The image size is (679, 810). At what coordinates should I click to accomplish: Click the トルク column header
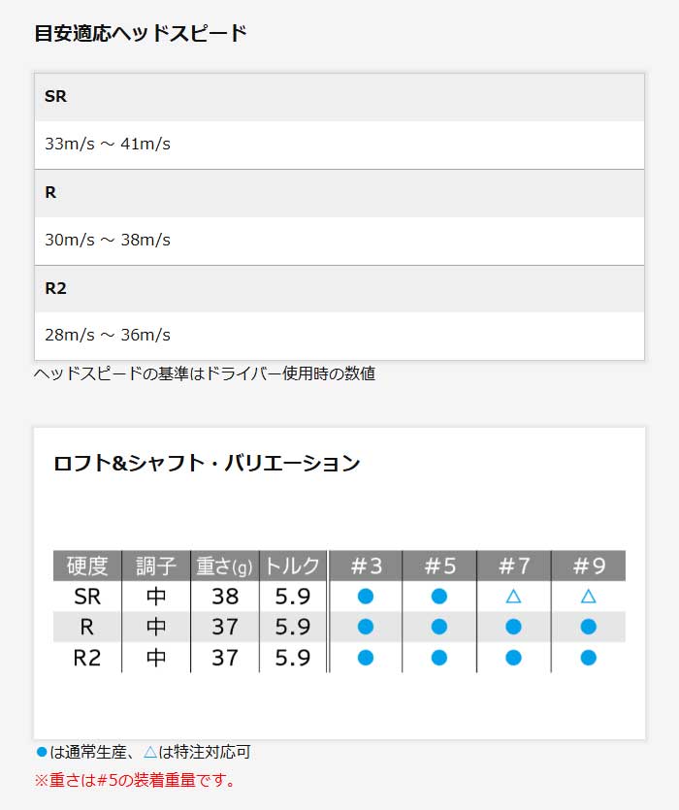292,566
